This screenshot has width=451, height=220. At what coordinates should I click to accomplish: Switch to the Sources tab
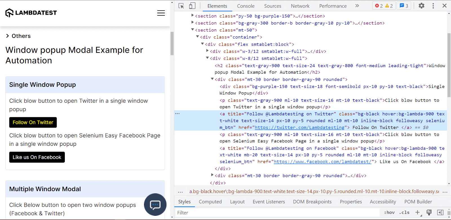pos(273,6)
